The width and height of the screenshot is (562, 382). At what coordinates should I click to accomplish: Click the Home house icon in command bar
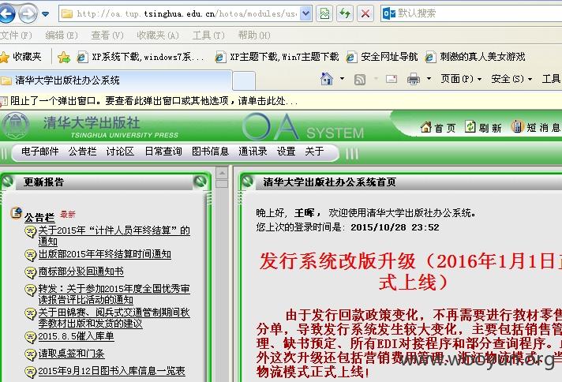[327, 79]
